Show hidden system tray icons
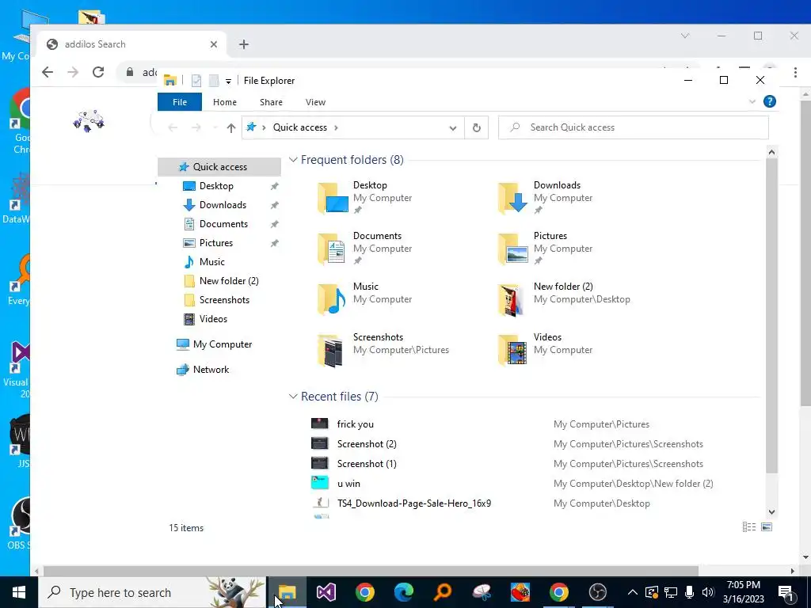 (632, 592)
